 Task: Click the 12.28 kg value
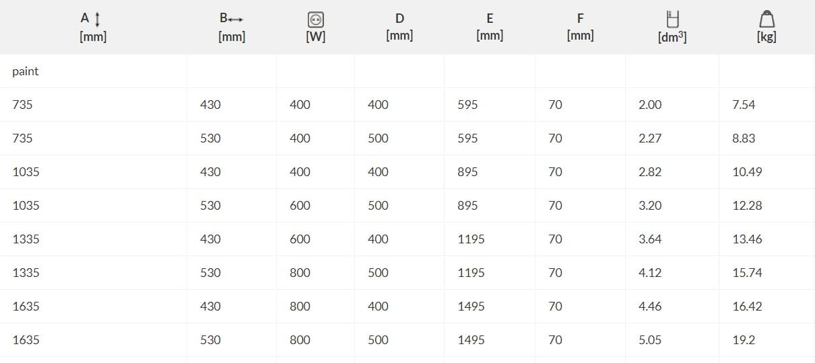(747, 206)
